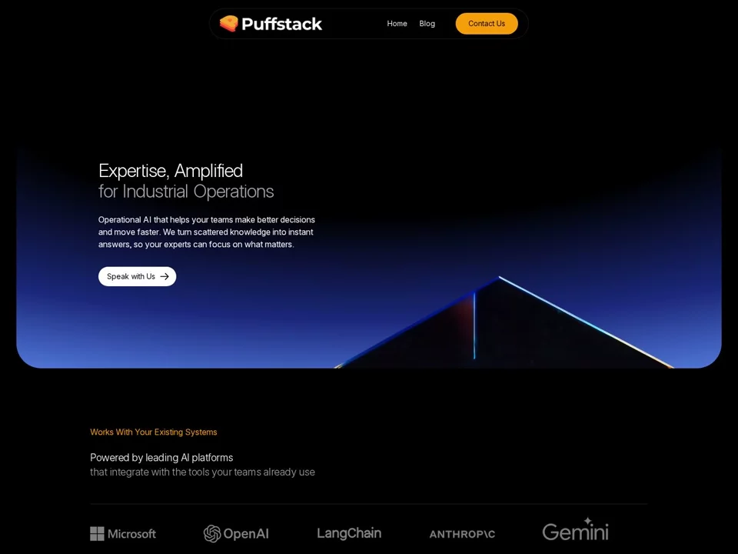738x554 pixels.
Task: Click the OpenAI wordmark text
Action: 246,534
